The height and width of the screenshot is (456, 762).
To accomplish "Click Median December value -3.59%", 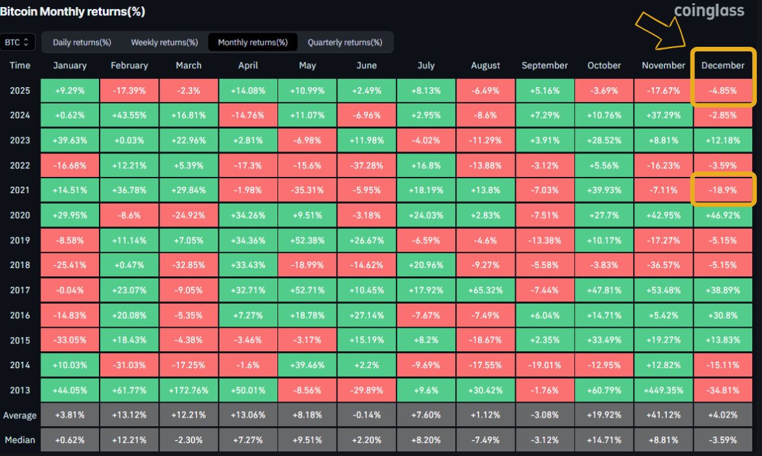I will (x=723, y=440).
